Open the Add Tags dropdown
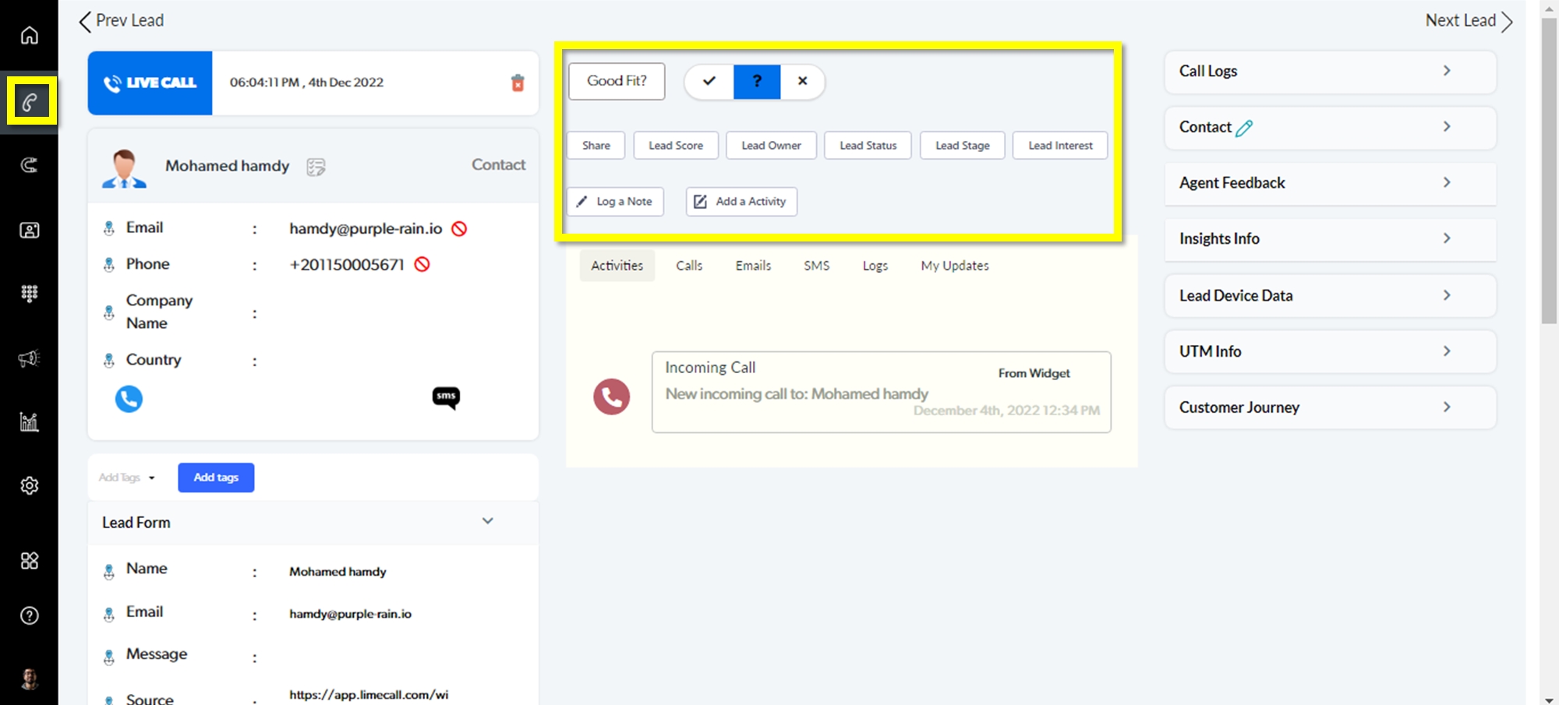1559x705 pixels. (127, 478)
